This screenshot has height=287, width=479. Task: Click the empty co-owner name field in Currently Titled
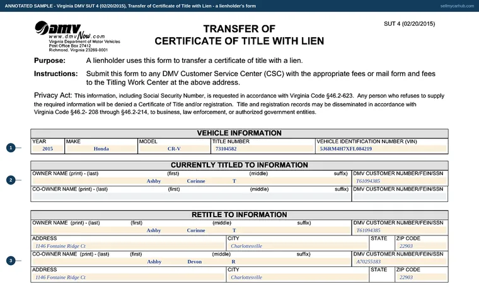pos(191,197)
